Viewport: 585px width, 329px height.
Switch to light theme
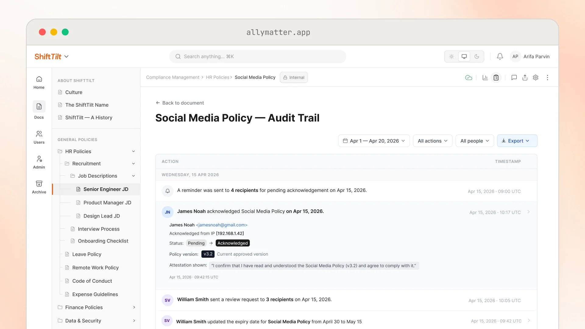click(x=452, y=56)
